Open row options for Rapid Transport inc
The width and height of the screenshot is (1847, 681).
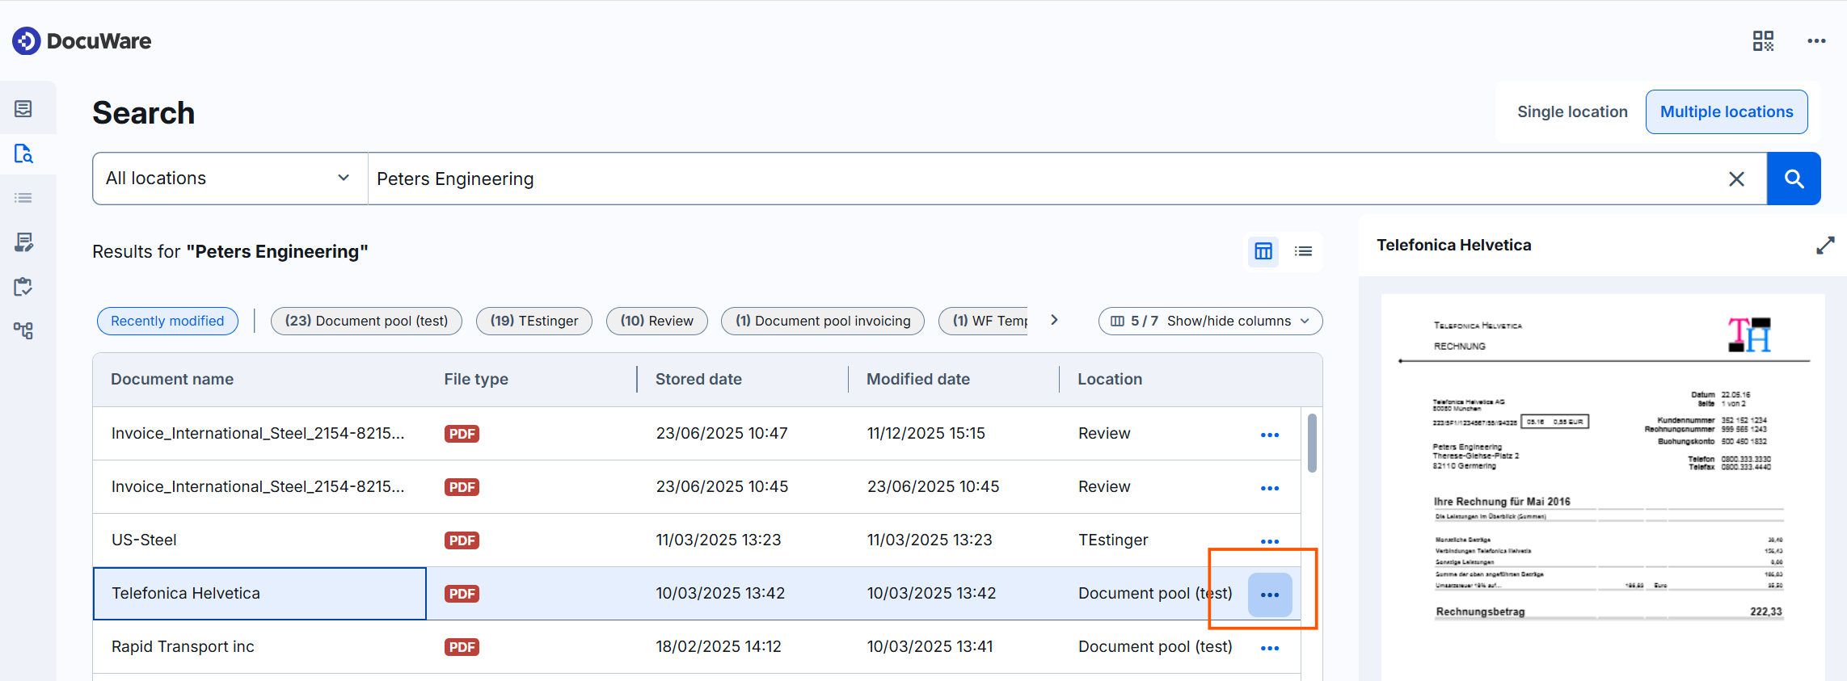coord(1270,648)
